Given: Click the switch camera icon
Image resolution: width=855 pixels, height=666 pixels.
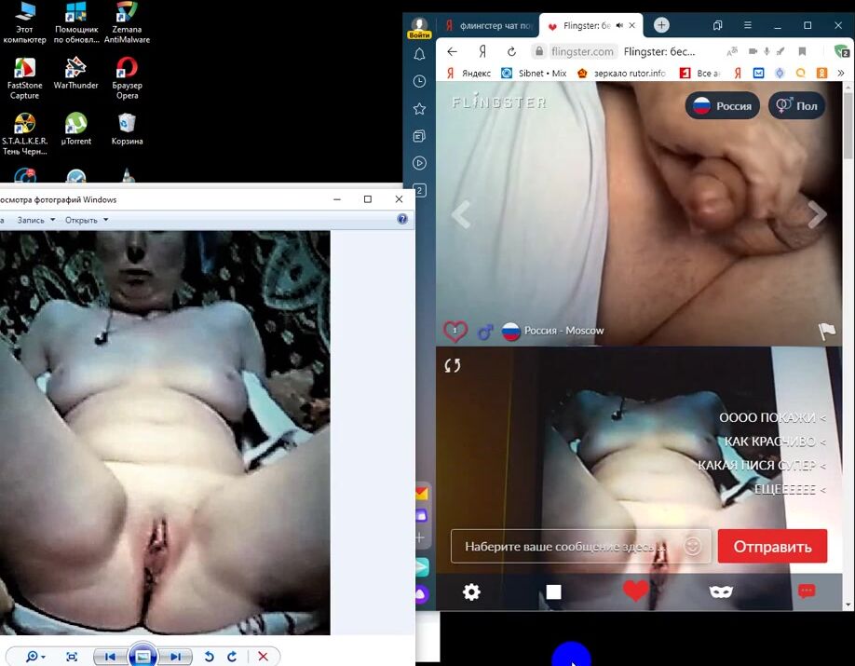Looking at the screenshot, I should (453, 365).
